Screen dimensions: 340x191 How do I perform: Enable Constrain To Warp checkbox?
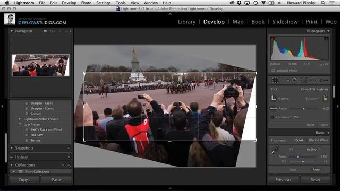(272, 117)
